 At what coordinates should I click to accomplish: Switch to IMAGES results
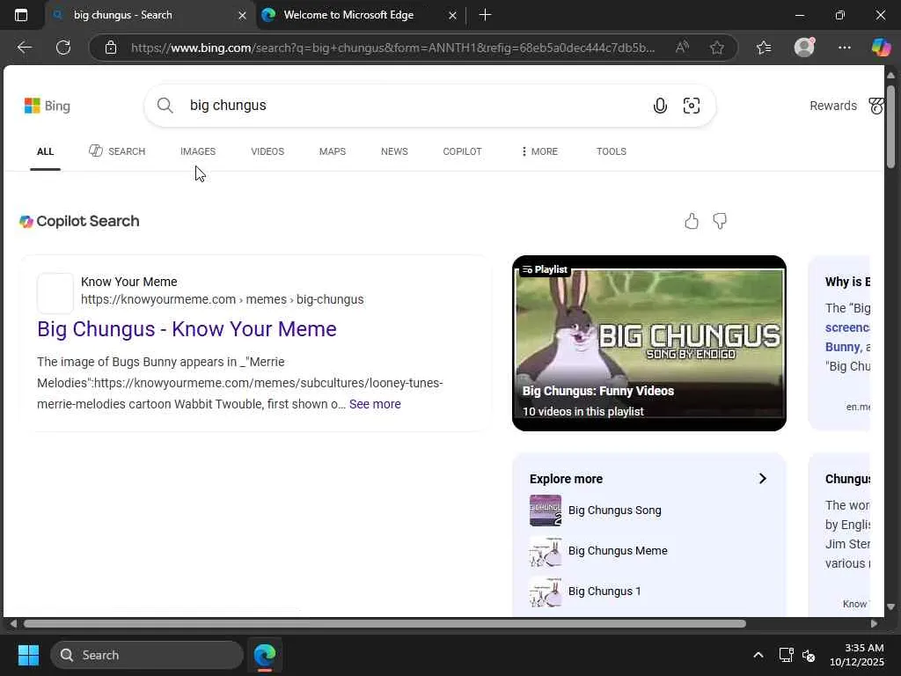[x=198, y=151]
